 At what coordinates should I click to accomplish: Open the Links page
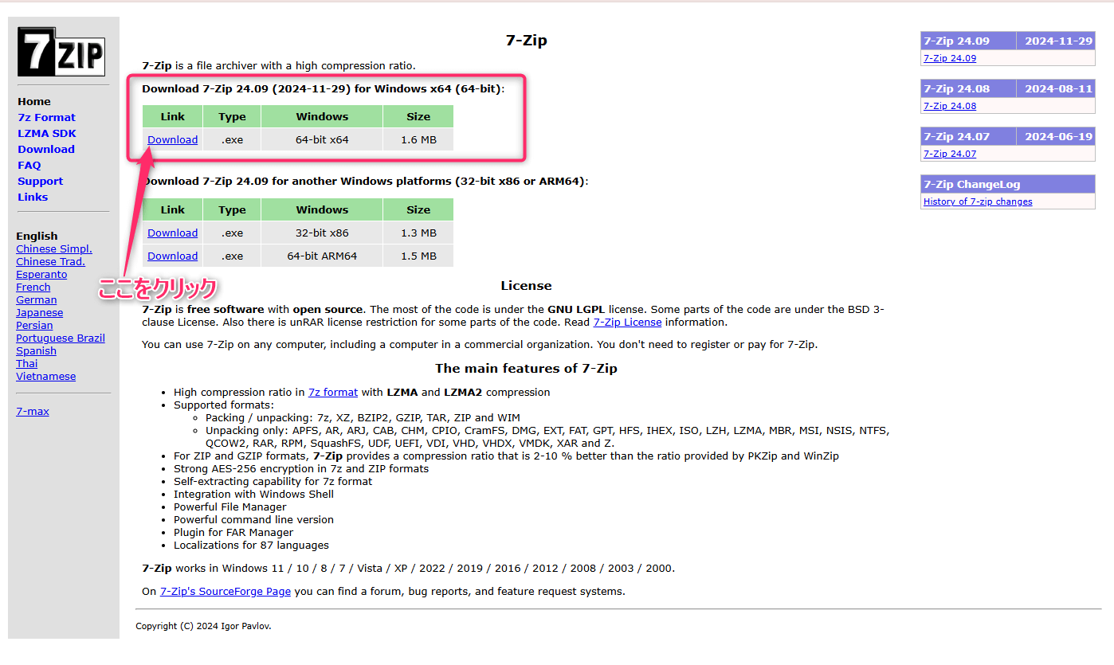point(33,197)
